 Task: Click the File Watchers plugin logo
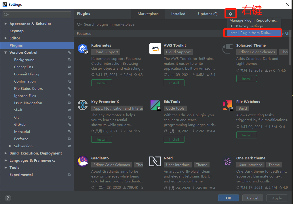pos(228,105)
